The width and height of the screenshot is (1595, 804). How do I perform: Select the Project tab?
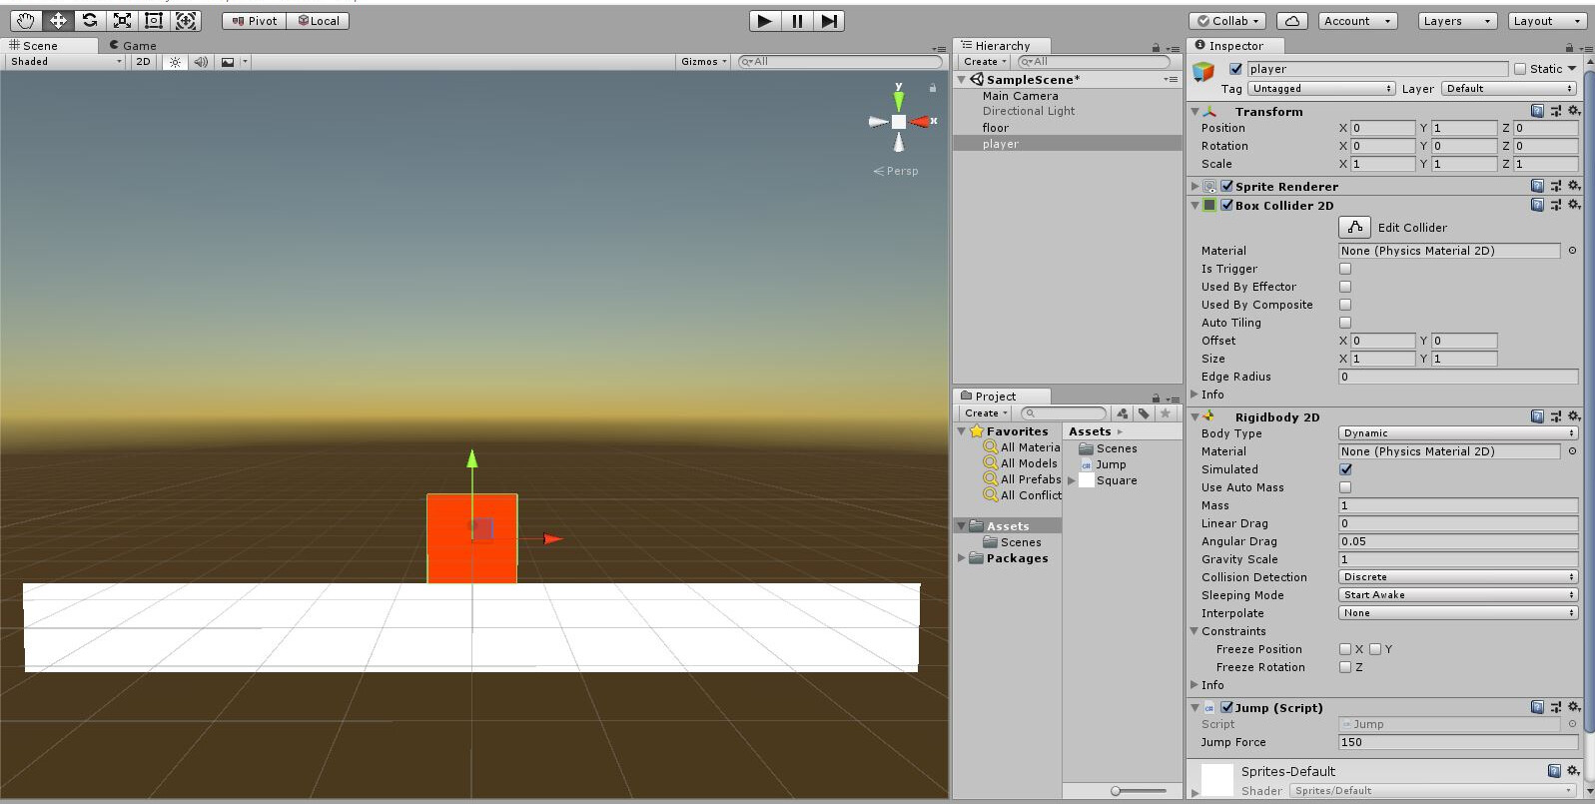click(1001, 397)
